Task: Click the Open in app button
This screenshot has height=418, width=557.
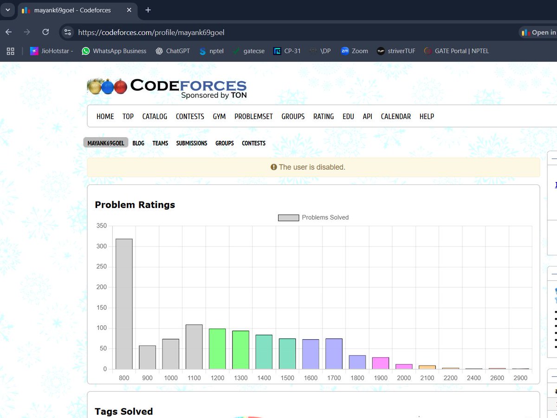Action: click(x=538, y=32)
